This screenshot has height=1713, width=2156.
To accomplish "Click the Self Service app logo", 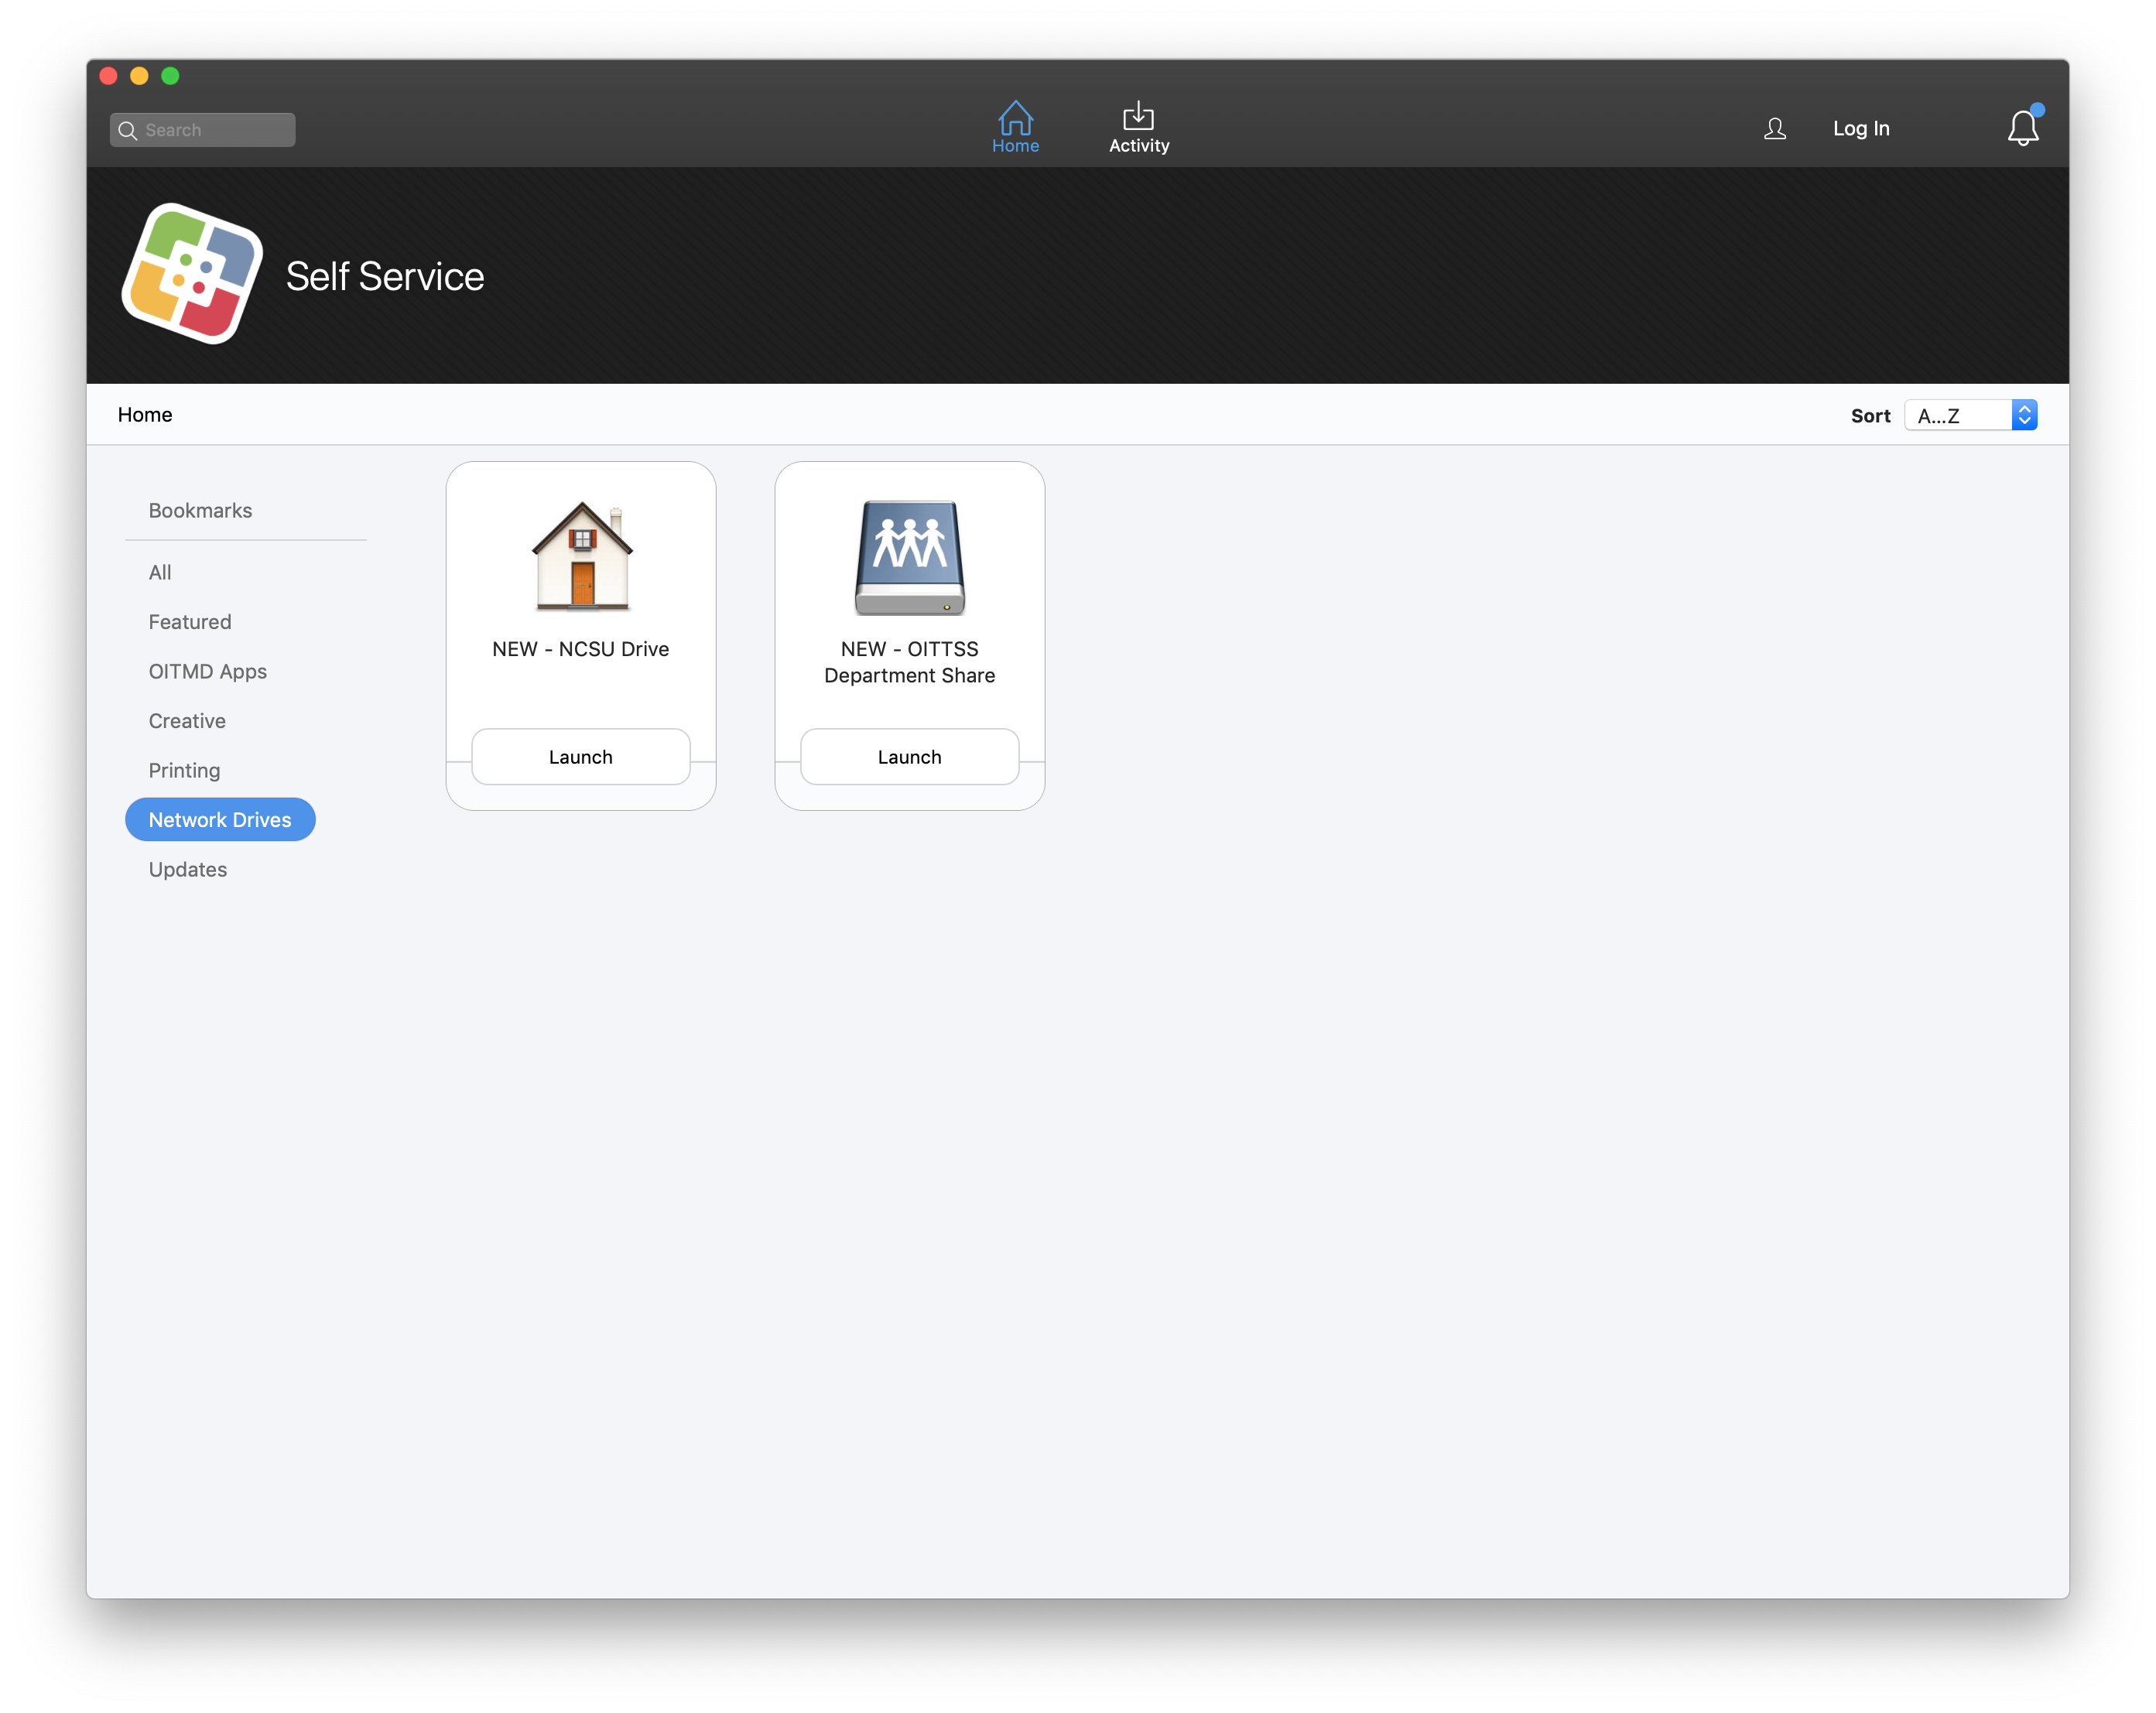I will 192,274.
